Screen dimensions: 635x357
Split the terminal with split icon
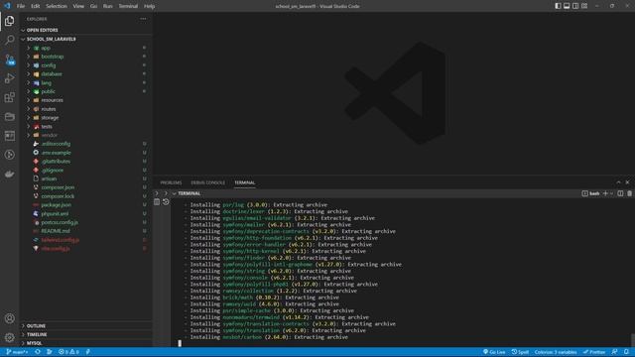[620, 193]
